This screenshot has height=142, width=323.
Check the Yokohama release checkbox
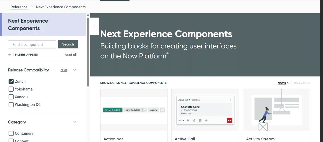pos(11,89)
